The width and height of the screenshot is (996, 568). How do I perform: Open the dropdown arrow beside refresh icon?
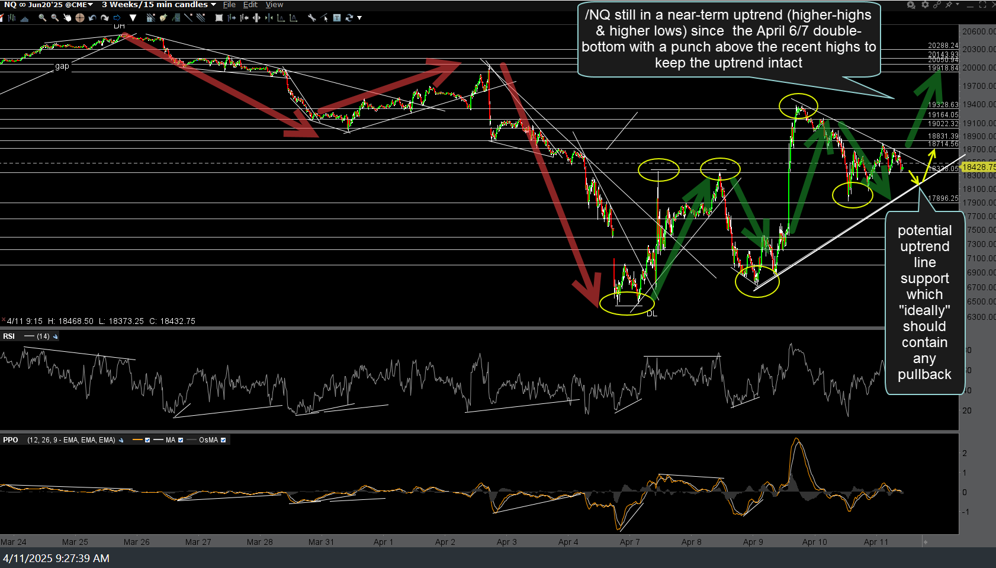[359, 18]
